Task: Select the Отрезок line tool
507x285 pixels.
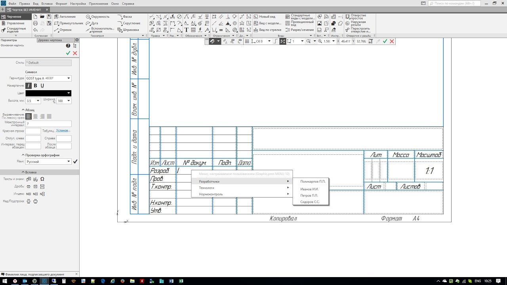Action: tap(63, 30)
